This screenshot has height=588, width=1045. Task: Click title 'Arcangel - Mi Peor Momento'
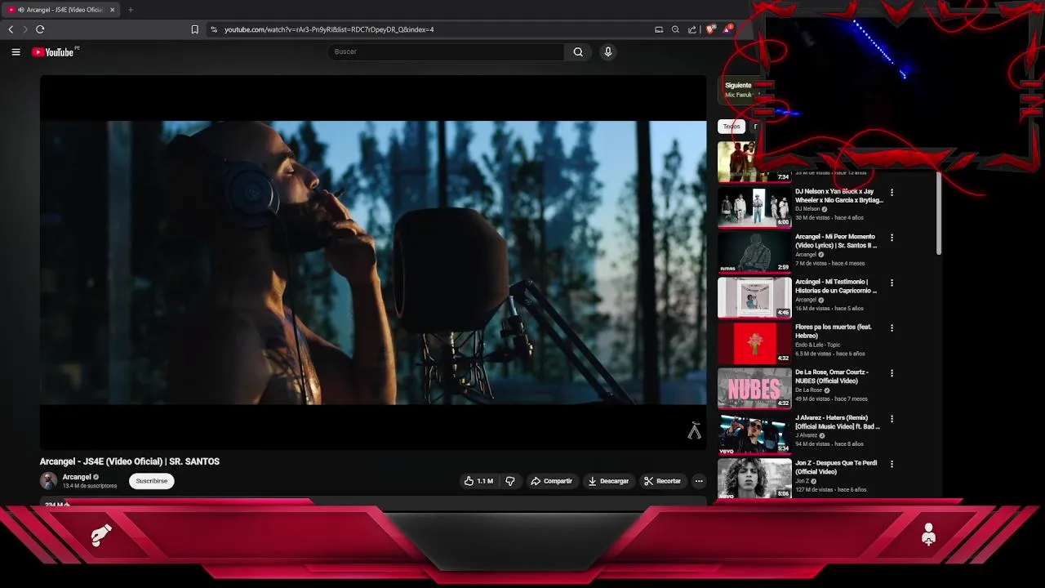[x=836, y=241]
